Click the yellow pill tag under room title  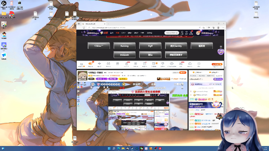[x=123, y=79]
